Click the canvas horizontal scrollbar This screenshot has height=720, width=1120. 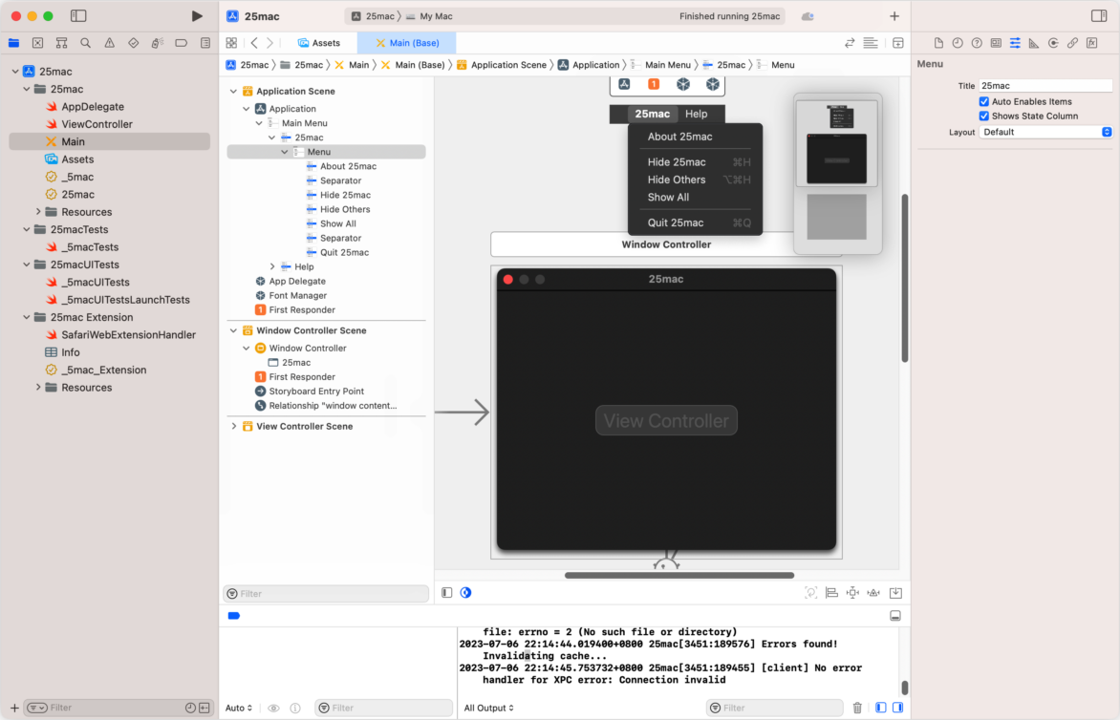[x=679, y=575]
